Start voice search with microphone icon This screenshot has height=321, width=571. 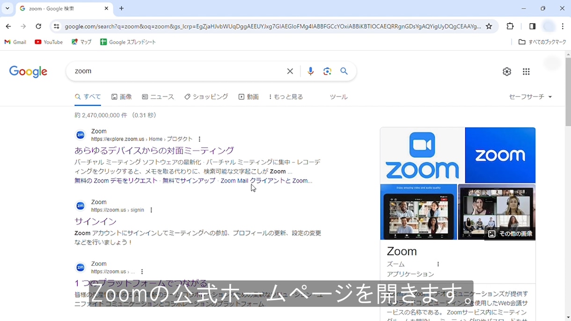[310, 71]
